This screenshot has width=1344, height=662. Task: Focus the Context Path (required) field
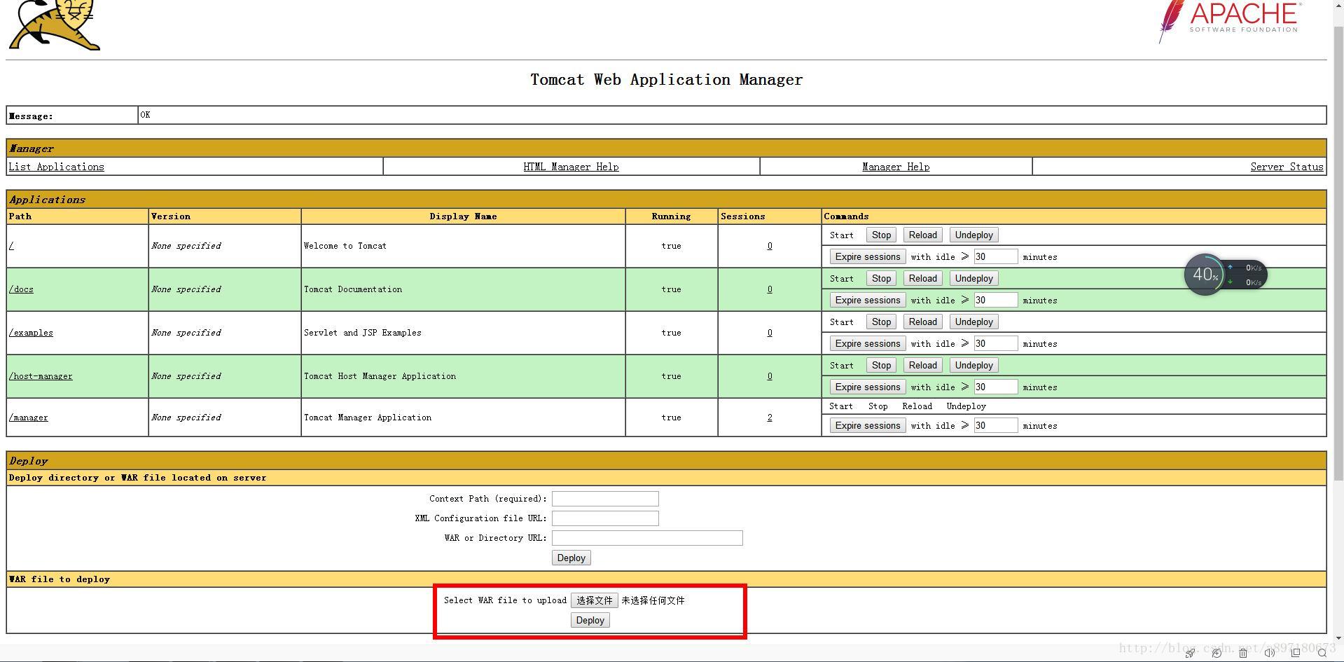pos(605,499)
